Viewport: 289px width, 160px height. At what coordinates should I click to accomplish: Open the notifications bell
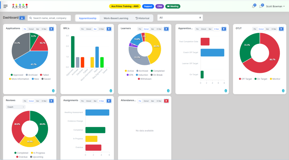253,6
